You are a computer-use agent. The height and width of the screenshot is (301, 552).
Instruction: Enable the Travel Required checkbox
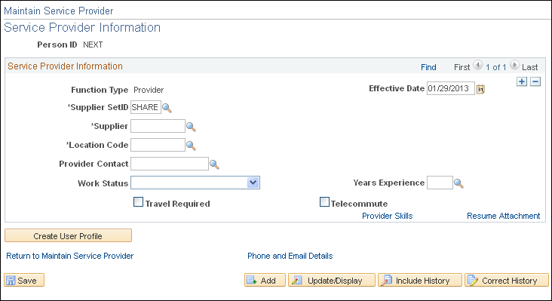[x=138, y=202]
